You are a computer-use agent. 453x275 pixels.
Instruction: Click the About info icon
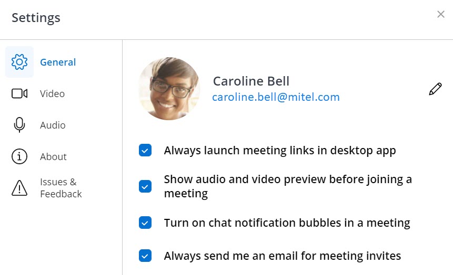coord(19,156)
